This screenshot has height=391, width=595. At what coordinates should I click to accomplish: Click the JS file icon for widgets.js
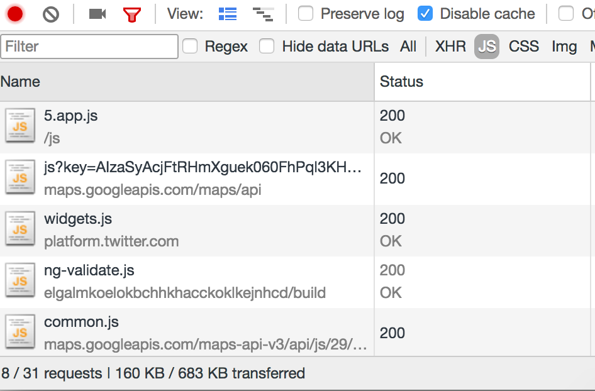coord(20,229)
